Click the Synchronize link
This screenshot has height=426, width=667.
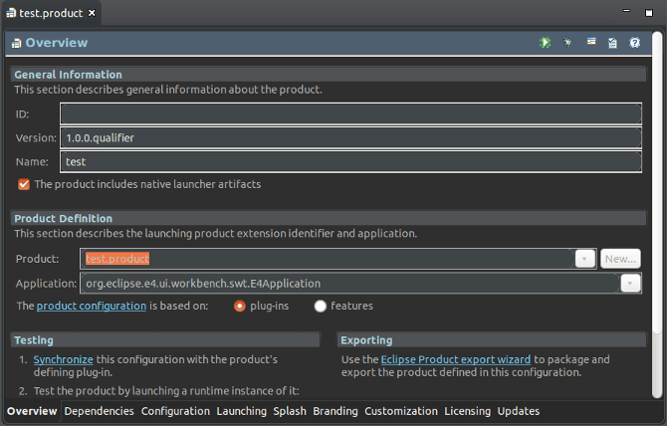coord(64,359)
